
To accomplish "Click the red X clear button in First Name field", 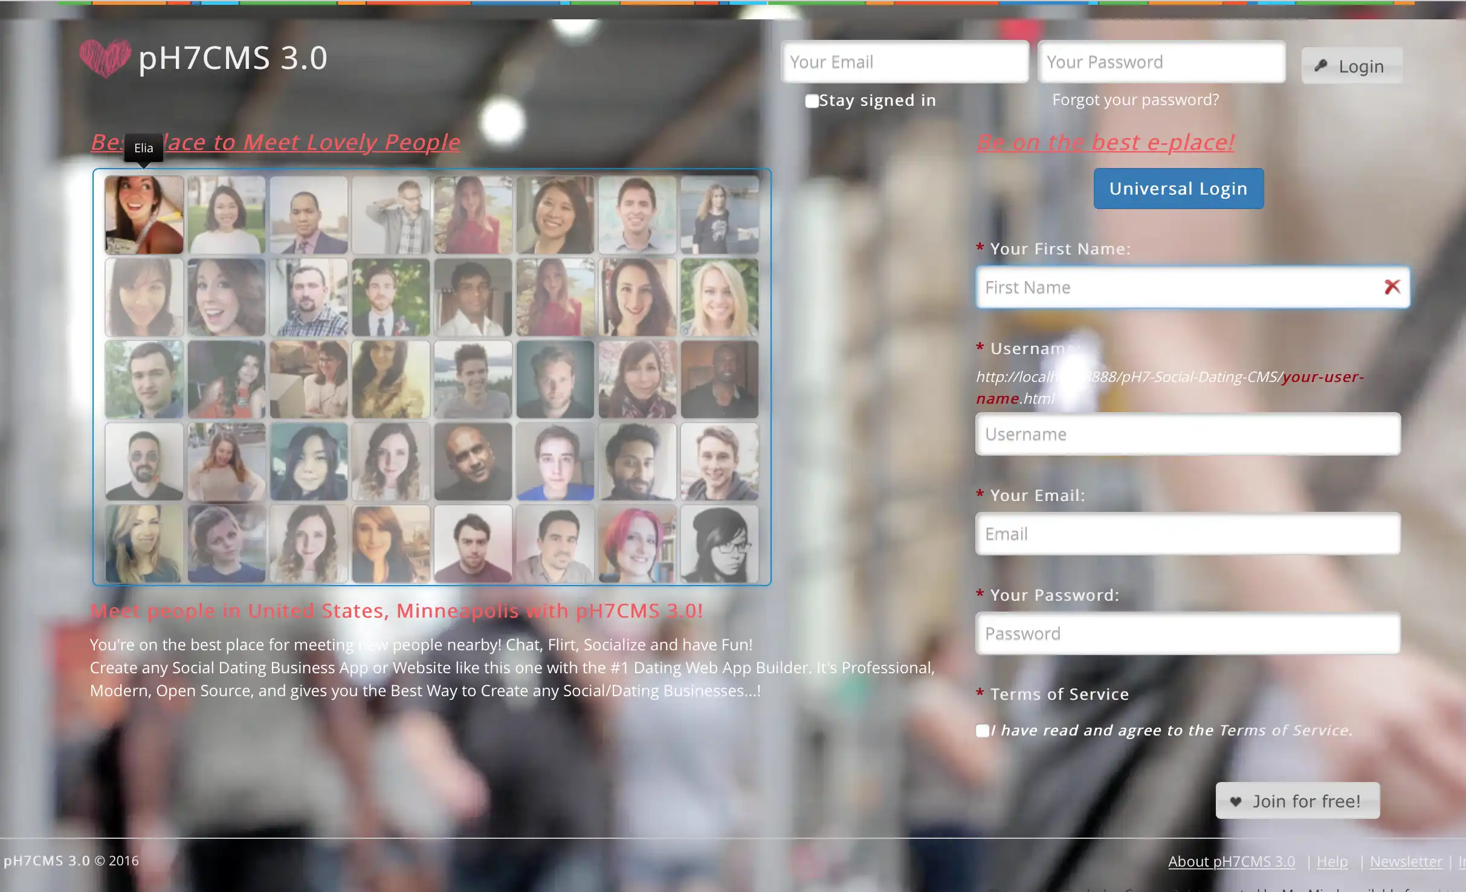I will (x=1393, y=286).
